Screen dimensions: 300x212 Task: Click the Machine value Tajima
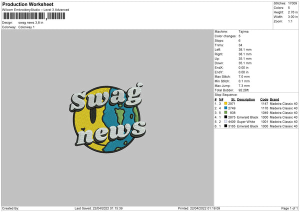[243, 31]
